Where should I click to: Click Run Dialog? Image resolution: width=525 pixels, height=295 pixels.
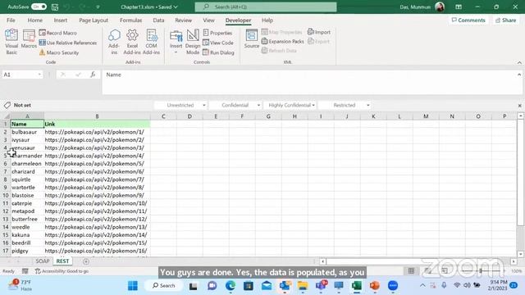[x=219, y=52]
